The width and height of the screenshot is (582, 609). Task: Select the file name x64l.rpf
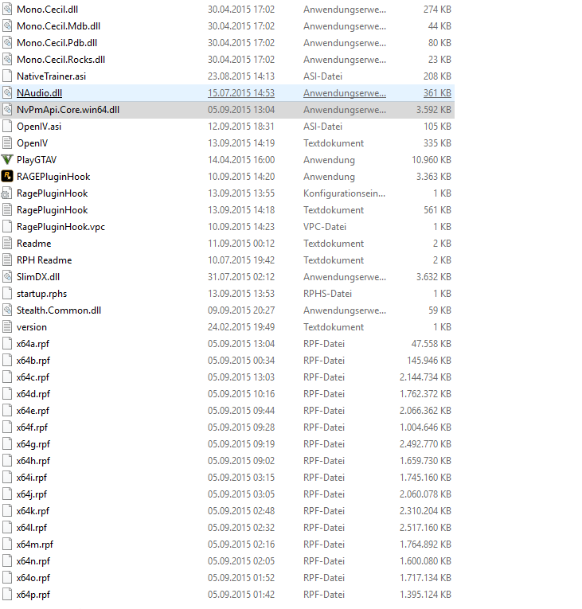[x=32, y=527]
